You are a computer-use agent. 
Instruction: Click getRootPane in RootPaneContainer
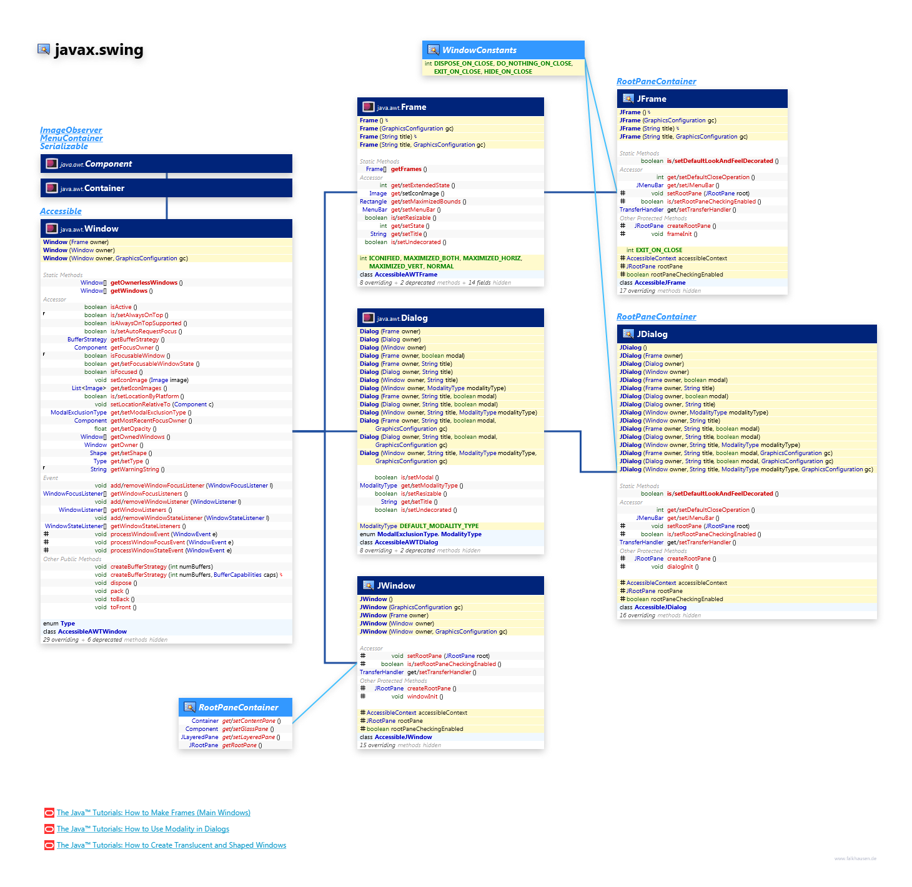coord(239,745)
